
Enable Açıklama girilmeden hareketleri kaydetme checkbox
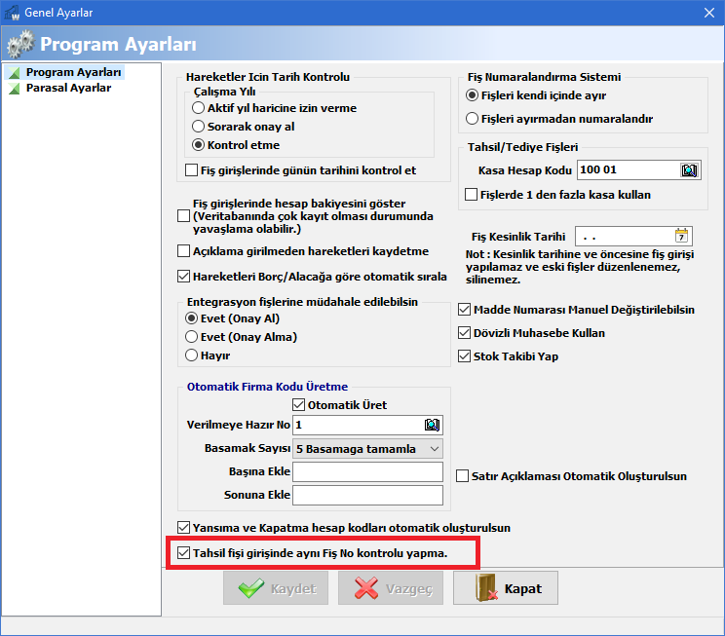[183, 251]
